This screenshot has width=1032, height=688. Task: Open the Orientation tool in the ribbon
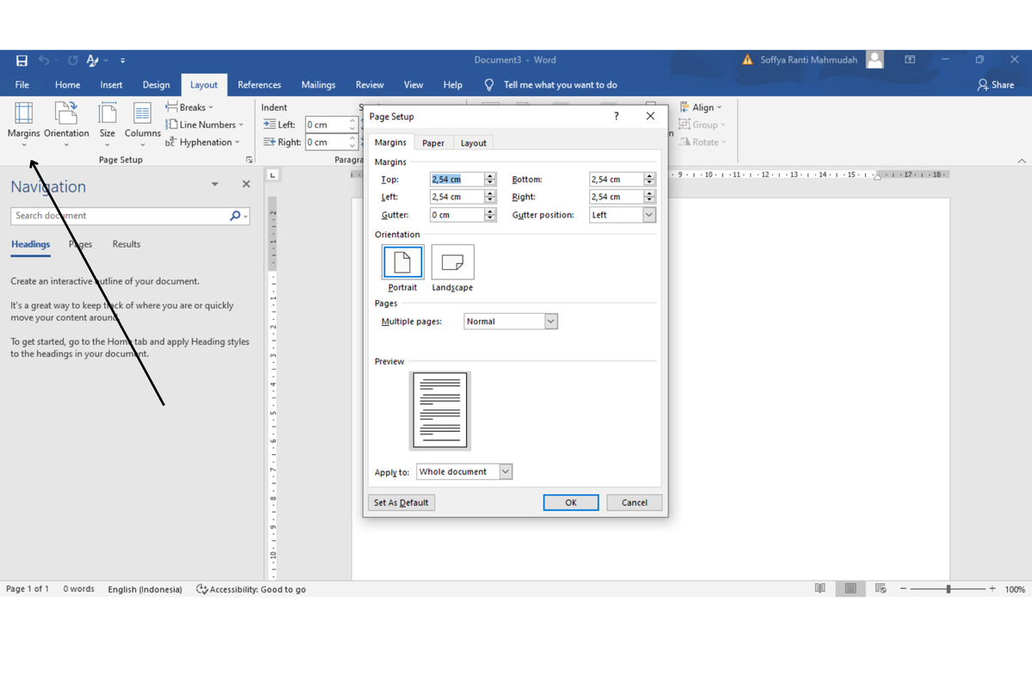pyautogui.click(x=66, y=114)
